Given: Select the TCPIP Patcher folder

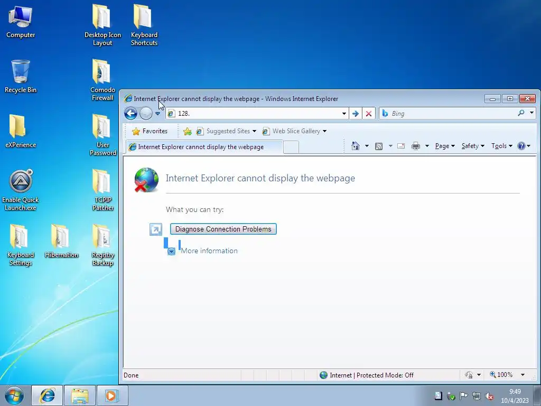Looking at the screenshot, I should click(102, 190).
